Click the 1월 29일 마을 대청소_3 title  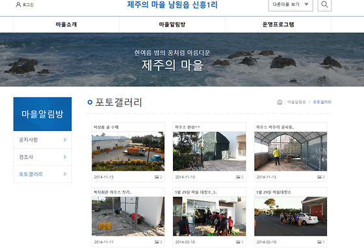point(196,192)
